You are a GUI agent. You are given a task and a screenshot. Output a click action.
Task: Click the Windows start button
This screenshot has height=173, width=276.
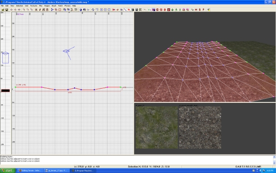8,171
